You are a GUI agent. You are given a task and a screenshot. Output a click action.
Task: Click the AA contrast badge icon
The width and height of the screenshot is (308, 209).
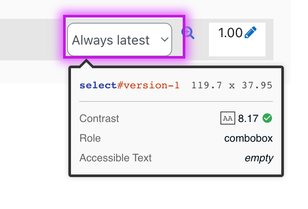click(x=228, y=118)
